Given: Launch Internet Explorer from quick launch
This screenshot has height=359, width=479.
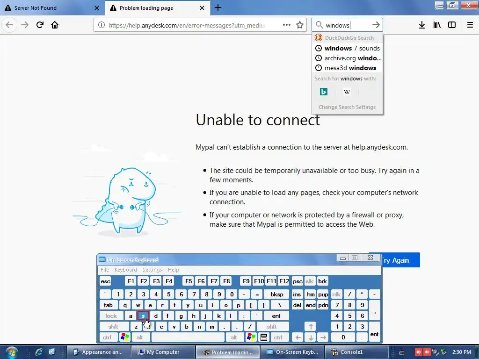Looking at the screenshot, I should 39,352.
